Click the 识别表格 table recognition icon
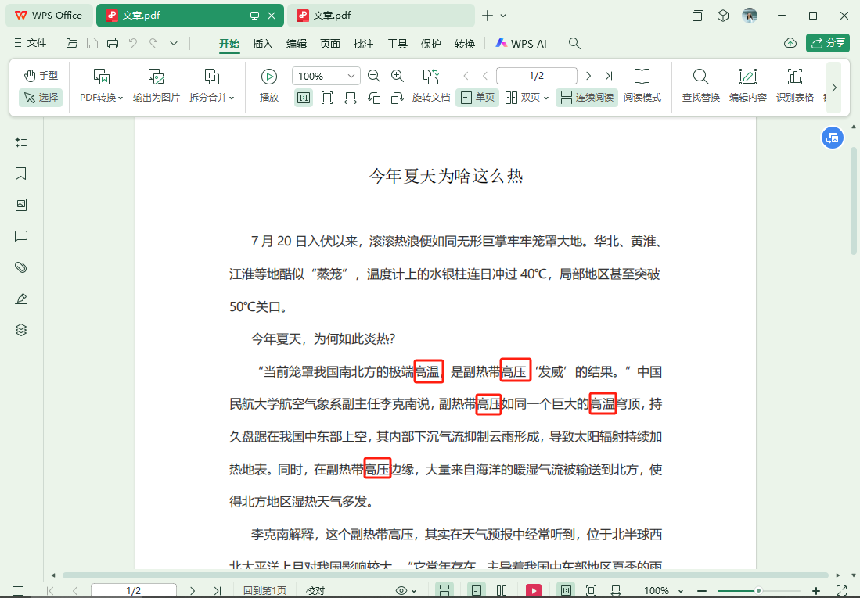The width and height of the screenshot is (860, 598). click(x=794, y=77)
